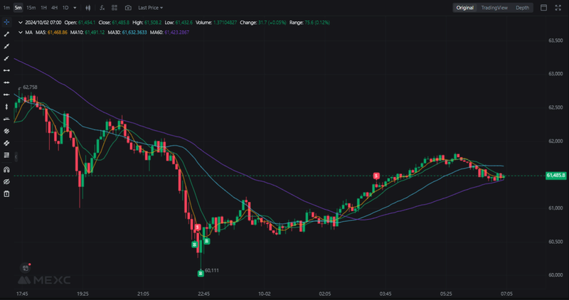Click the High value 61,508.2
Screen dimensions: 569x300
click(153, 23)
